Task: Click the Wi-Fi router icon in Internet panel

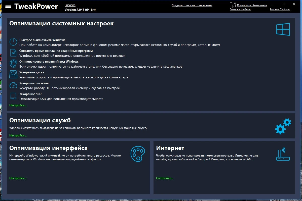Action: tap(283, 154)
